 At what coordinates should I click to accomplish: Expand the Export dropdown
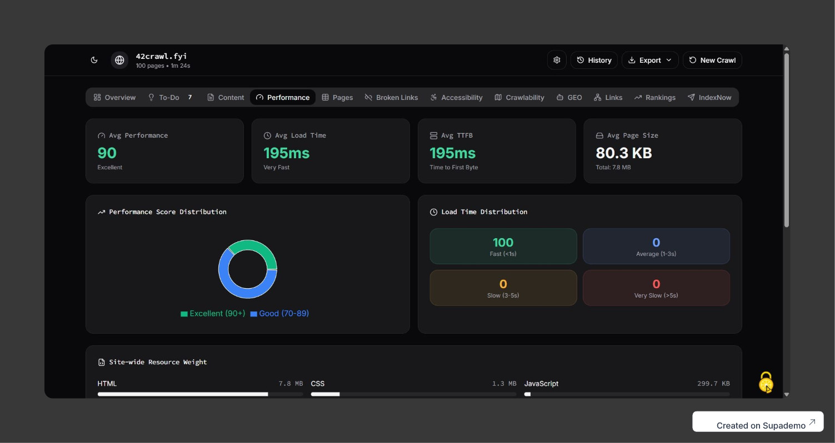(649, 60)
